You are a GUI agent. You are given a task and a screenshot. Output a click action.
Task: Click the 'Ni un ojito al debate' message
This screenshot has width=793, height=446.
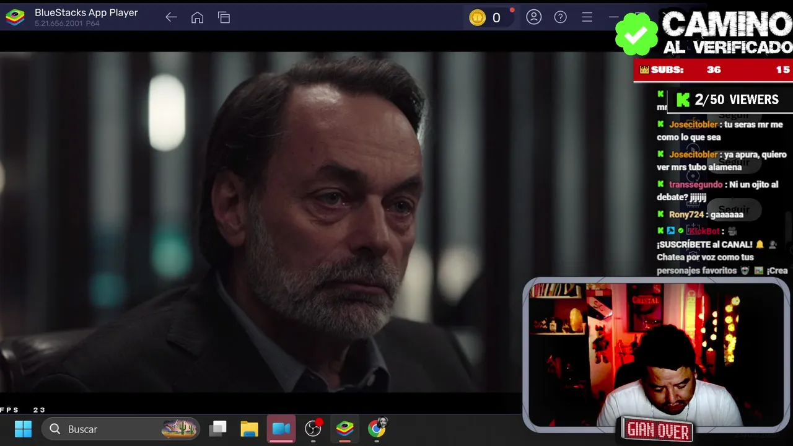pyautogui.click(x=717, y=191)
